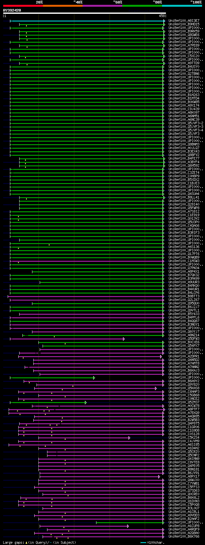Click the green ~80% identity legend segment
The width and height of the screenshot is (205, 545).
click(x=142, y=5)
